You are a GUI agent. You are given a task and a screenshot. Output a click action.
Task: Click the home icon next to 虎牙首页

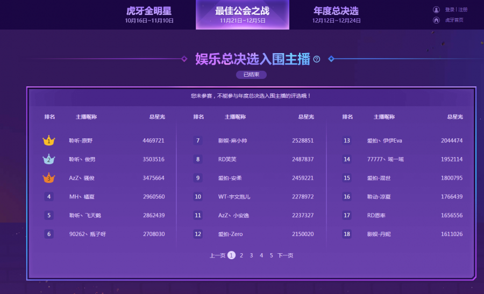click(x=436, y=20)
